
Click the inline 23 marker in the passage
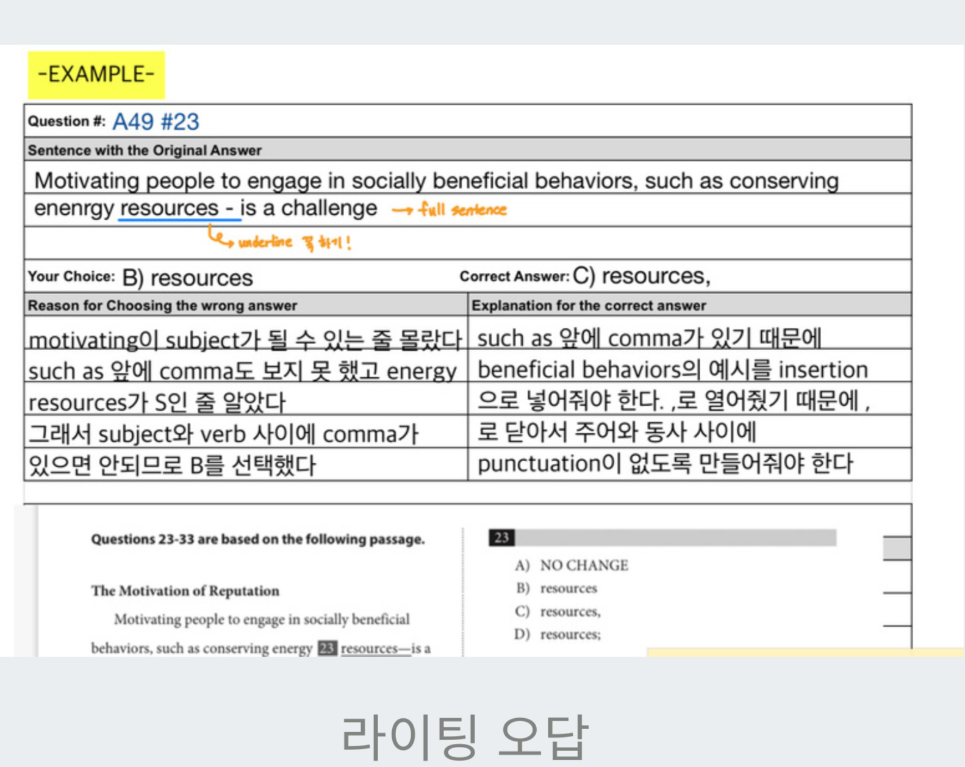[x=327, y=648]
